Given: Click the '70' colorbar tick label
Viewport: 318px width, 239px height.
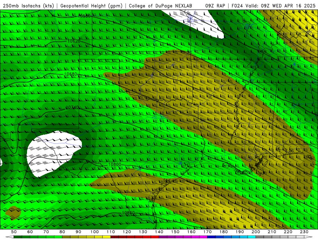Looking at the screenshot, I should [46, 232].
